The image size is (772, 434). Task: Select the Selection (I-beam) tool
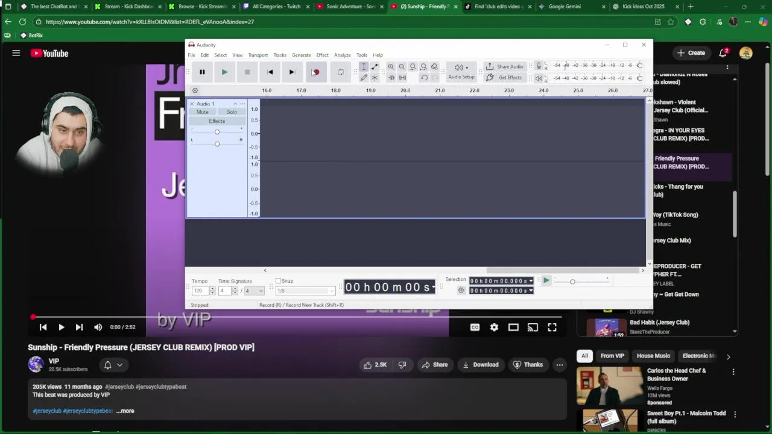[x=364, y=67]
